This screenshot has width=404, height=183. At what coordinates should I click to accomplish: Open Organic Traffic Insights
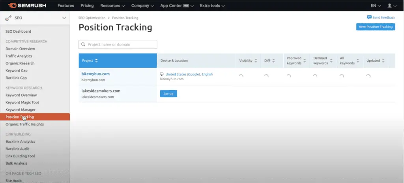click(x=25, y=124)
